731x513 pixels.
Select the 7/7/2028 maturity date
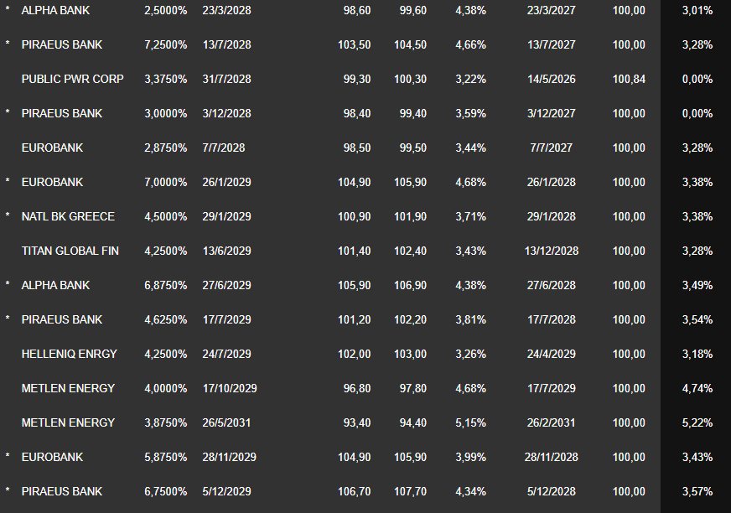[224, 148]
